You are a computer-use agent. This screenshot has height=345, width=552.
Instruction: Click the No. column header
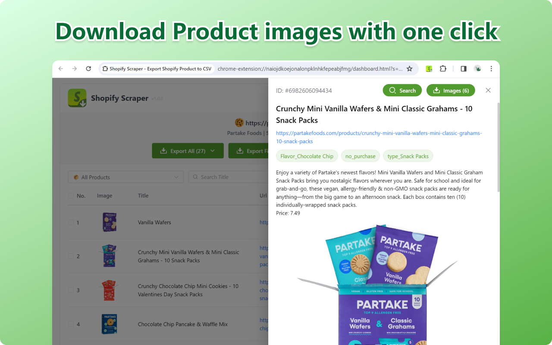click(x=81, y=196)
